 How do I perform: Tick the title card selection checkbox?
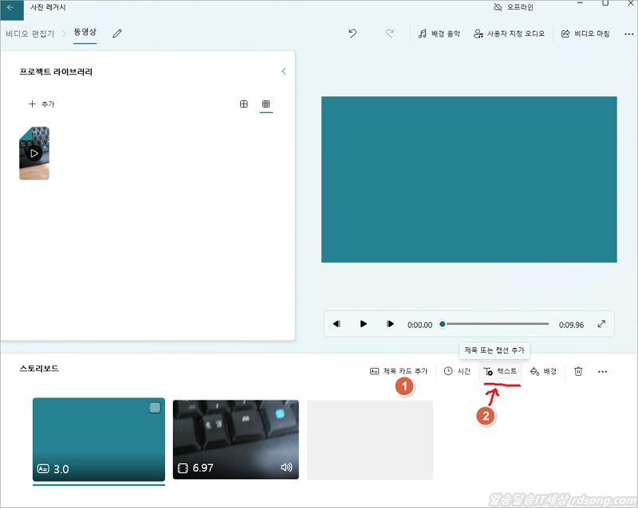(x=155, y=408)
